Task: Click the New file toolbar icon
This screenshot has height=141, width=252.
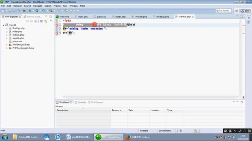Action: click(3, 11)
